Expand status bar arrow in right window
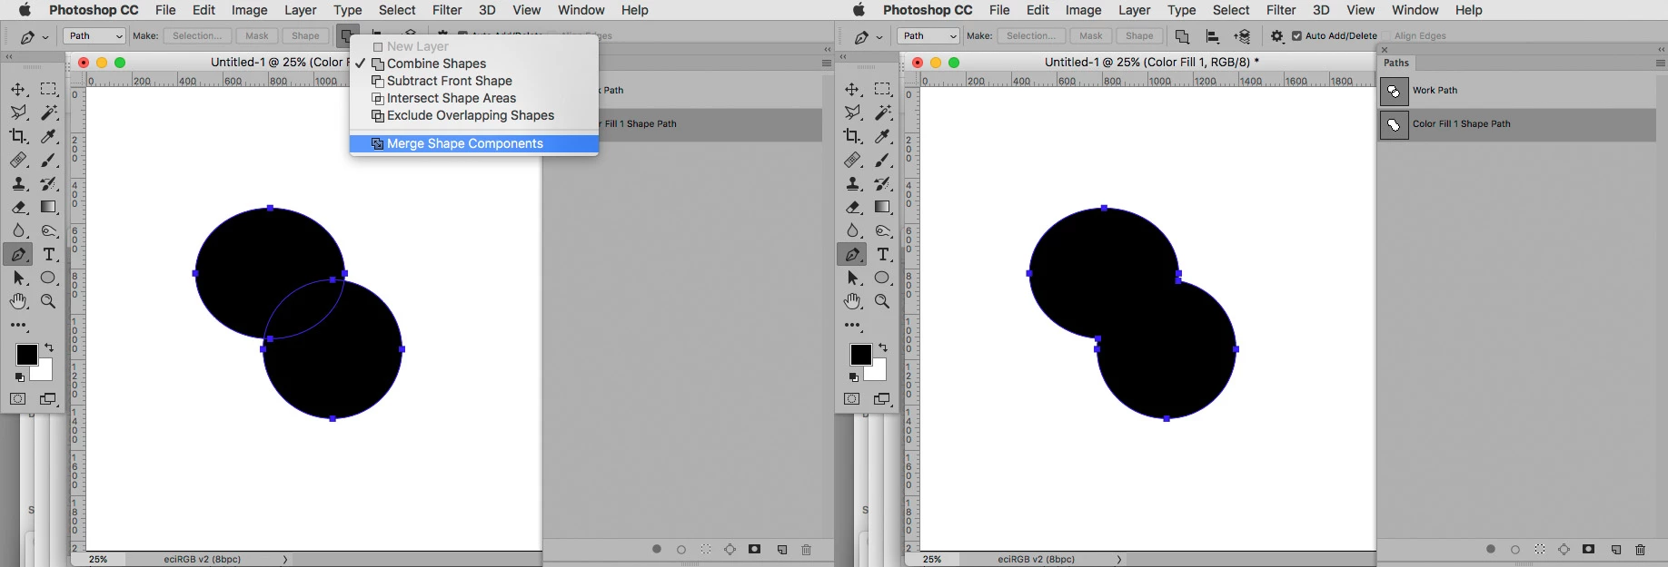This screenshot has height=567, width=1668. click(1119, 560)
